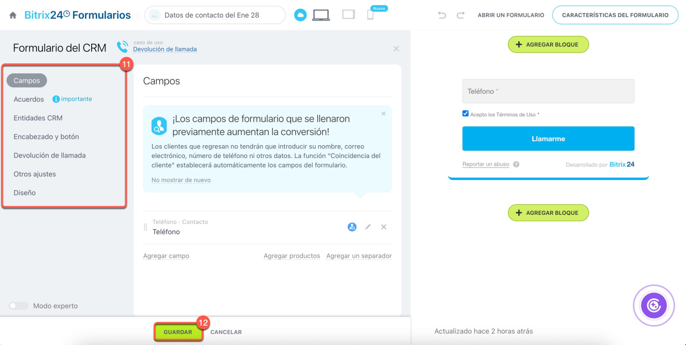Viewport: 686px width, 345px height.
Task: Select Encabezado y botón menu item
Action: tap(46, 137)
